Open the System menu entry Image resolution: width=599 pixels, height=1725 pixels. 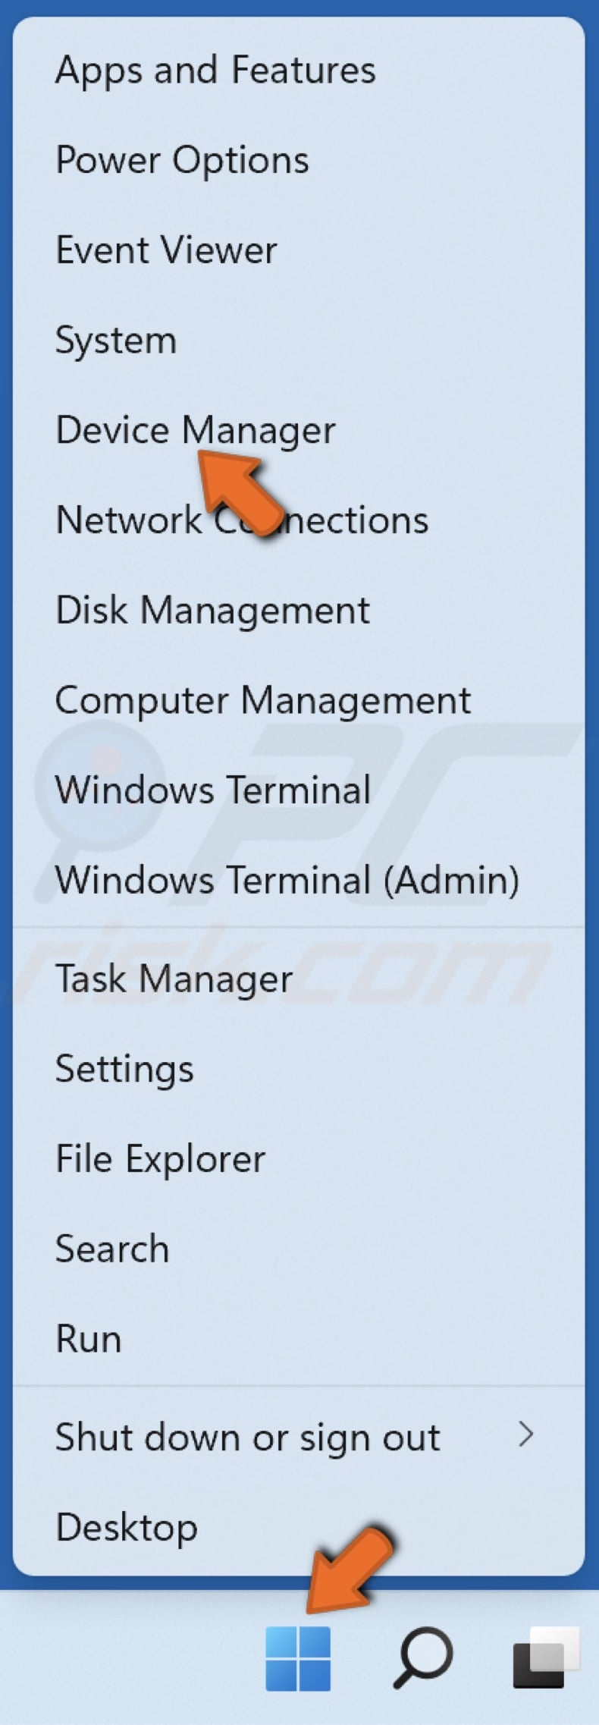click(x=114, y=340)
